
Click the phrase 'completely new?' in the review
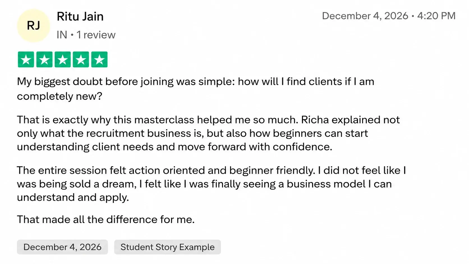(x=59, y=96)
